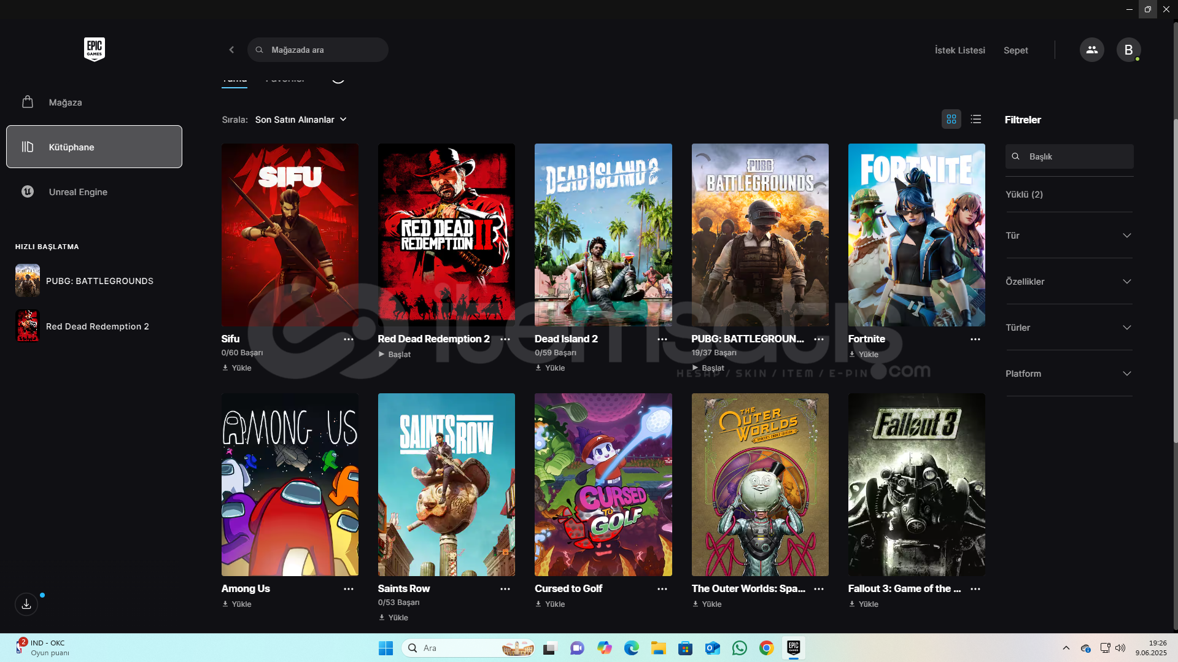Open the Among Us cover art
The width and height of the screenshot is (1178, 662).
[290, 485]
